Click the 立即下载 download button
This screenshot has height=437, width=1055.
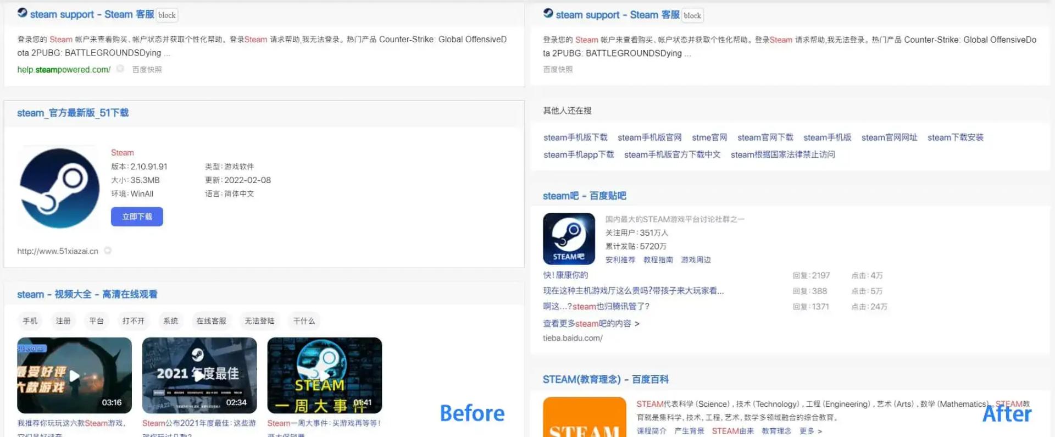(x=137, y=217)
